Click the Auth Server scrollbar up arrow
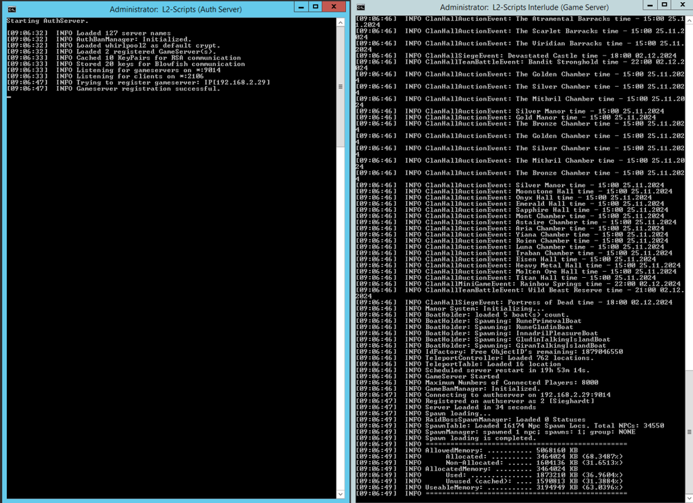Screen dimensions: 693x503 click(x=340, y=22)
